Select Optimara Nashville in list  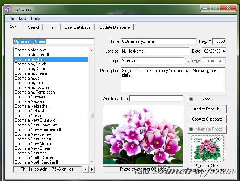51,97
